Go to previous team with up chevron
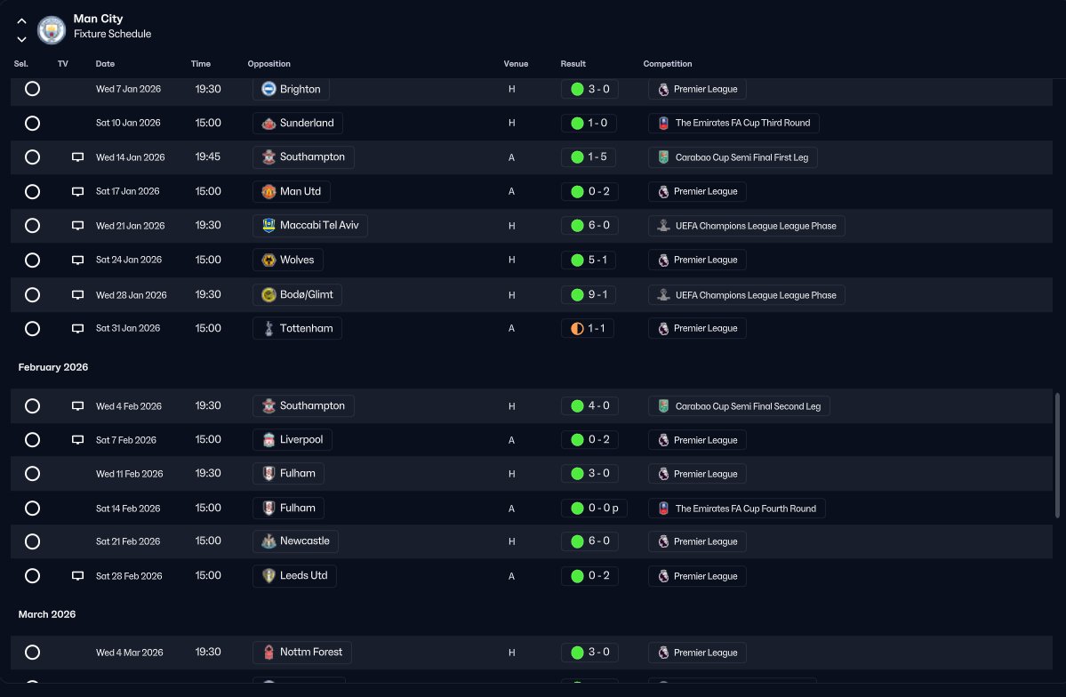Viewport: 1066px width, 697px height. [x=21, y=21]
